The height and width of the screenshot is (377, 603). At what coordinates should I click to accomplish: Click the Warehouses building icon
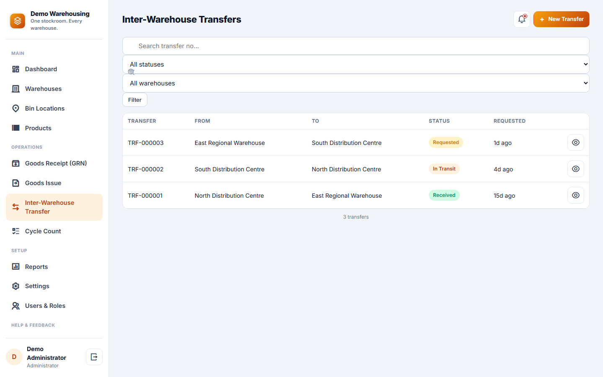(15, 89)
